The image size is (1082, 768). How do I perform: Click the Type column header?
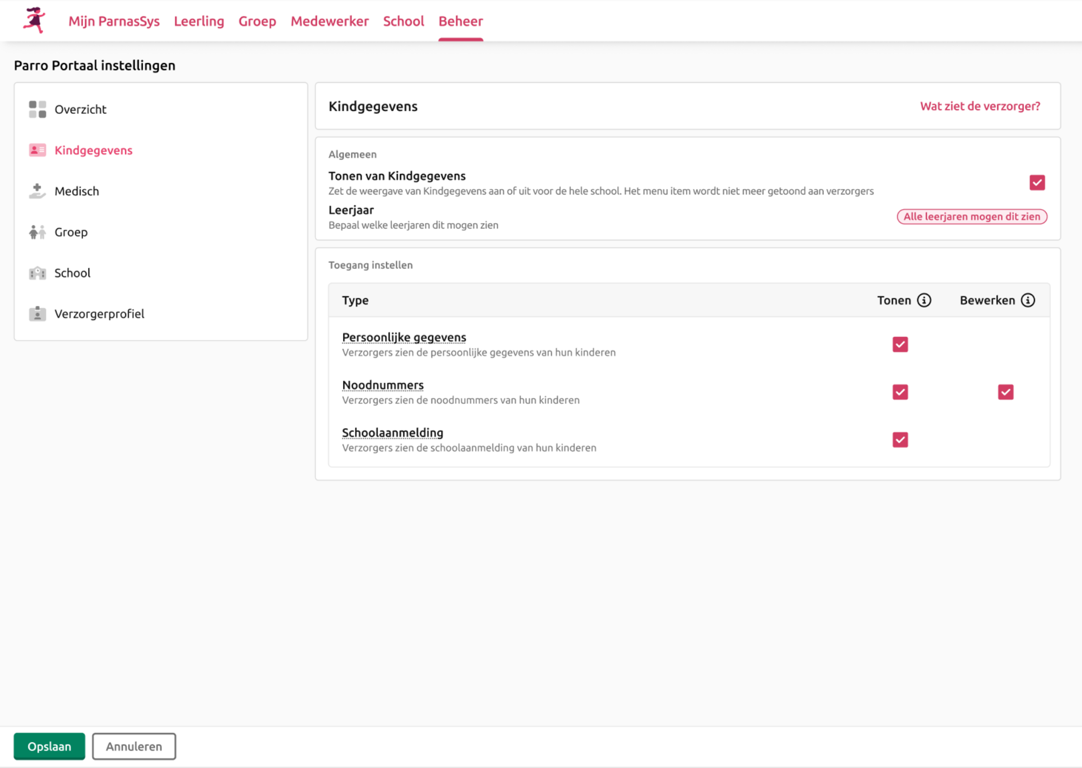[x=355, y=300]
